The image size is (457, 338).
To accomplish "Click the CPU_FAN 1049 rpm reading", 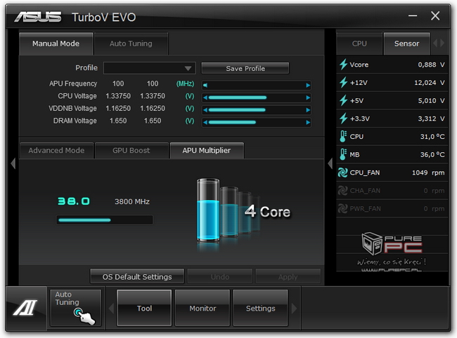I will click(428, 173).
